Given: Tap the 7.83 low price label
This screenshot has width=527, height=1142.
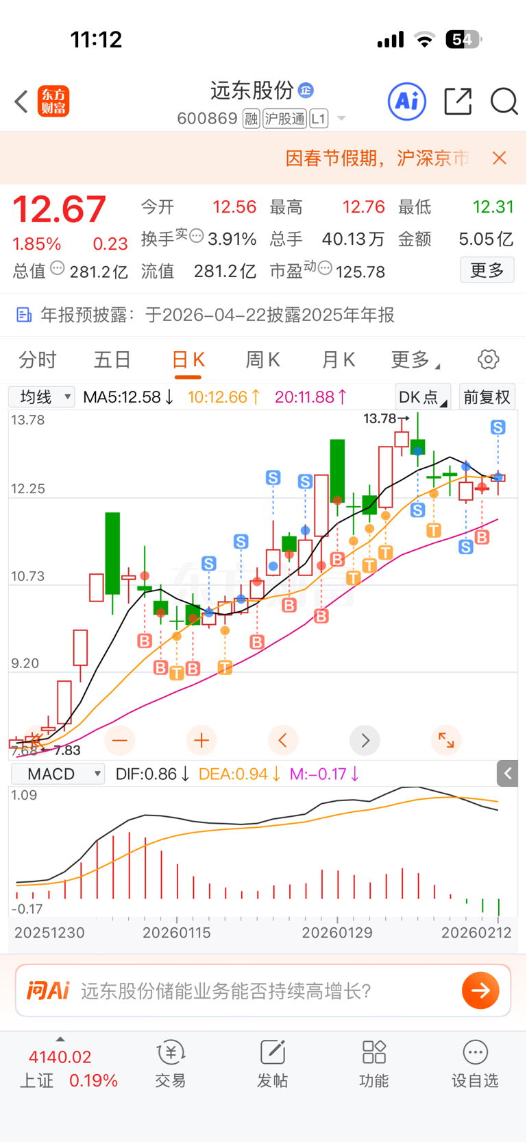Looking at the screenshot, I should pyautogui.click(x=67, y=750).
